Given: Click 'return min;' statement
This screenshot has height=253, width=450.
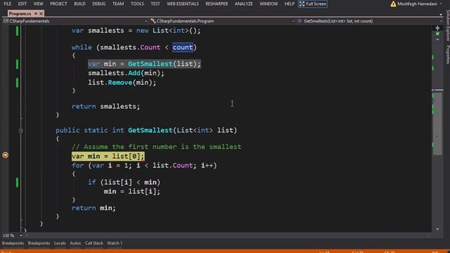Looking at the screenshot, I should tap(94, 208).
